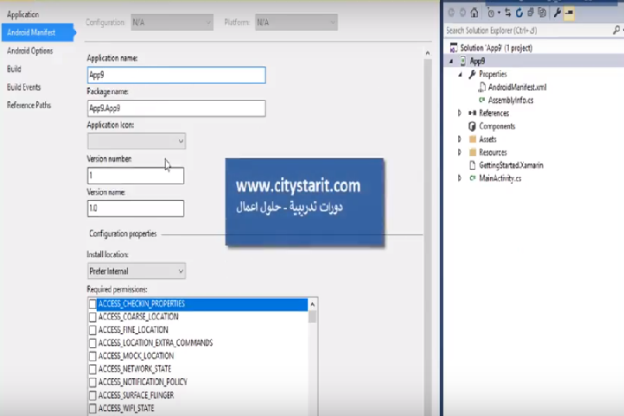Image resolution: width=624 pixels, height=416 pixels.
Task: Open the dropdown arrow beside the clock filter icon
Action: 499,13
